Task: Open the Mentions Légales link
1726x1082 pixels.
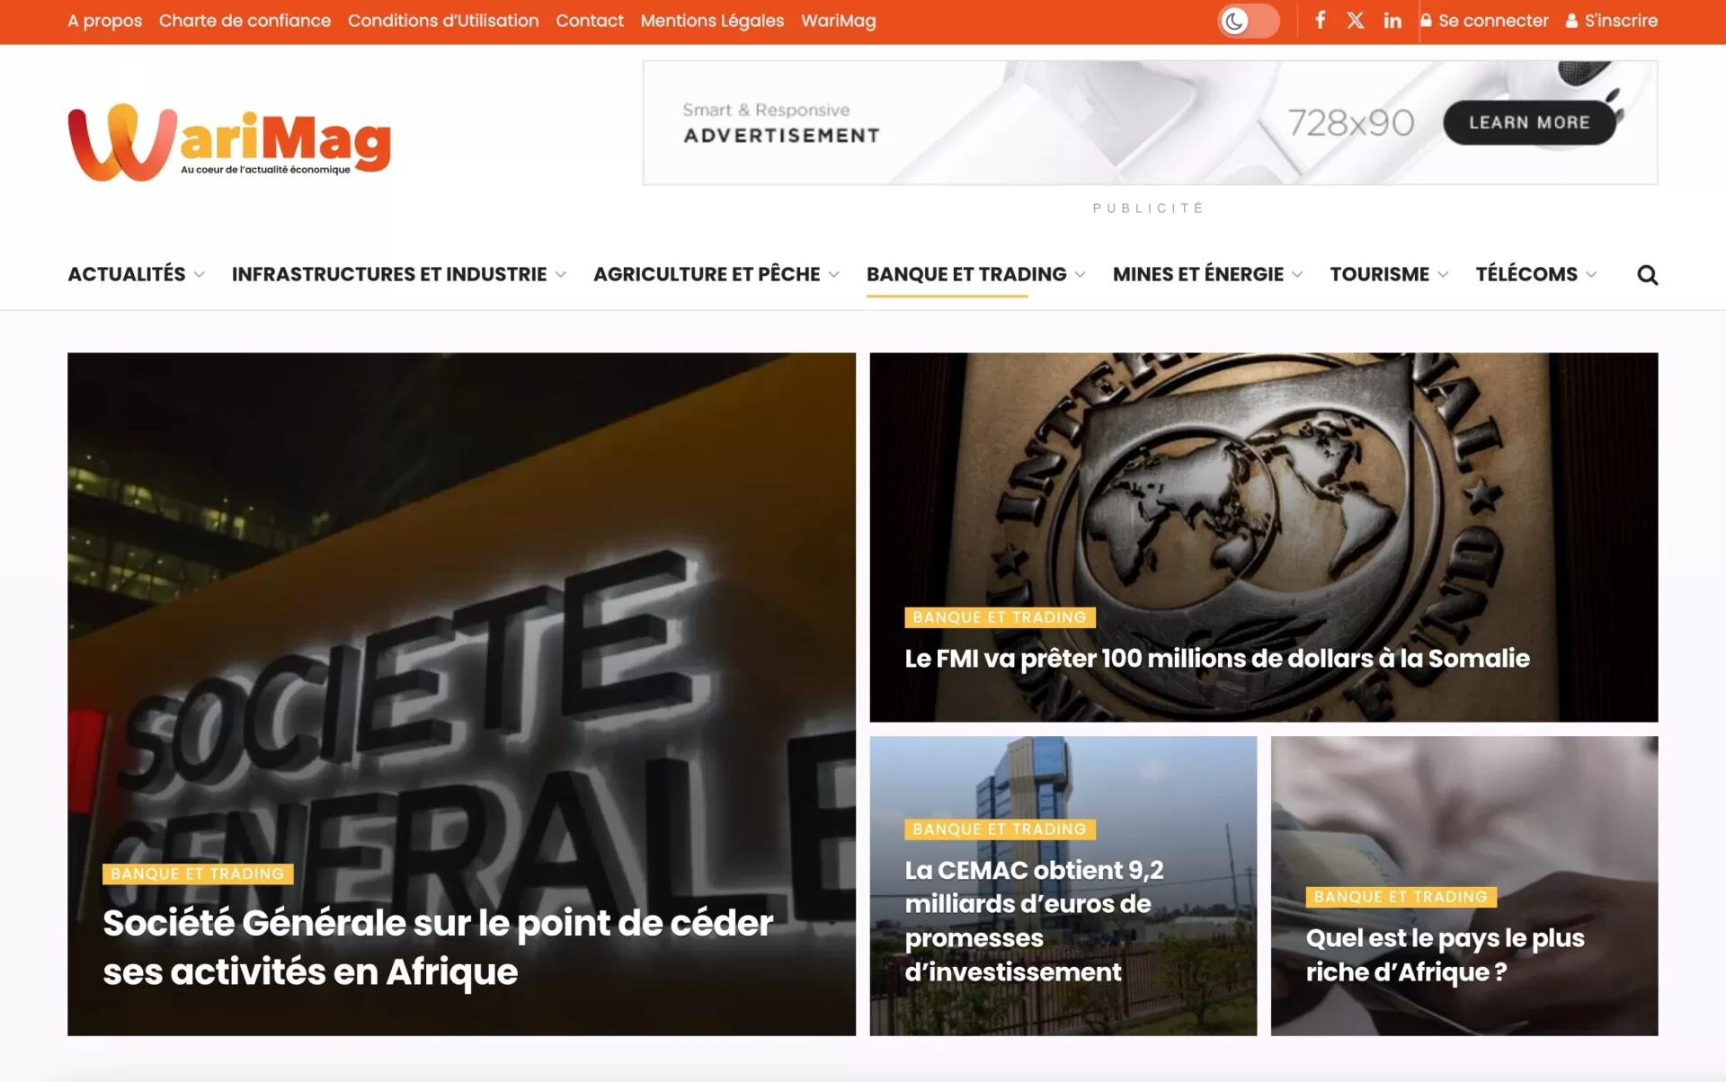Action: click(x=712, y=21)
